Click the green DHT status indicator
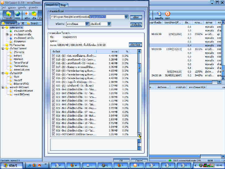The image size is (225, 169). coord(170,160)
